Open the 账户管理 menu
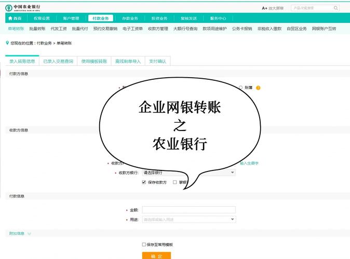This screenshot has width=350, height=259. pyautogui.click(x=71, y=18)
